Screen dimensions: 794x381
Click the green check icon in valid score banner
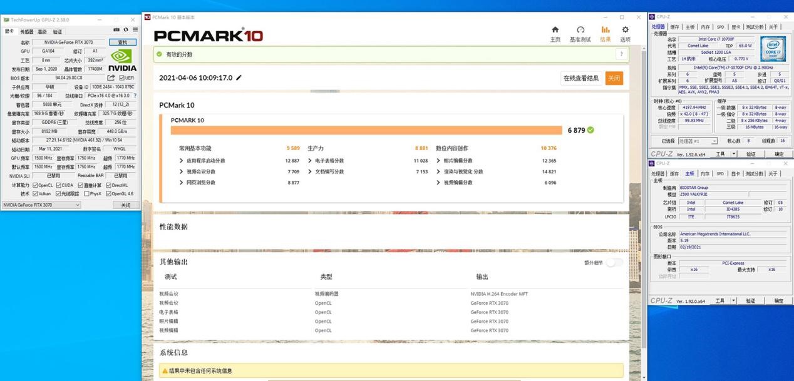160,54
